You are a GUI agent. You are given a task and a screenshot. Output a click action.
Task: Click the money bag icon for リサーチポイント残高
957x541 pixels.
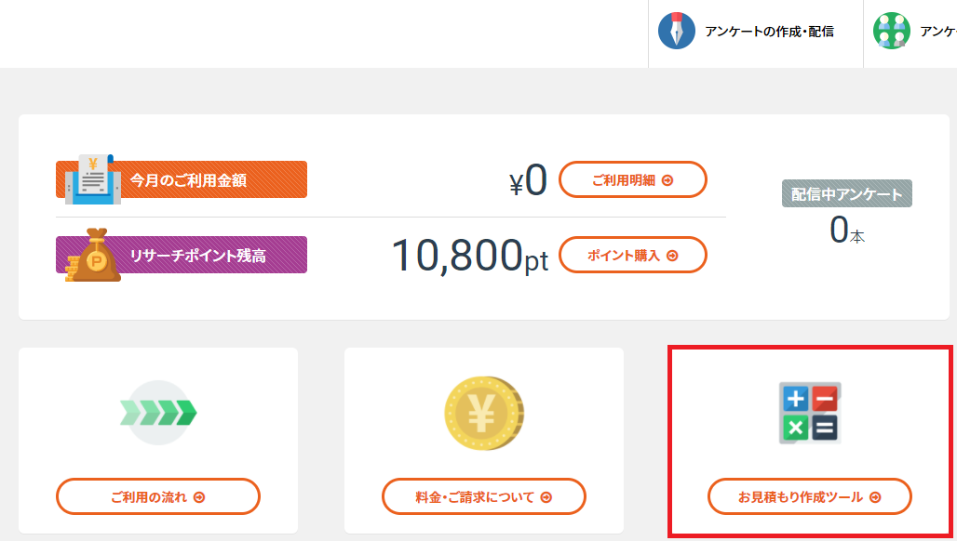pos(93,255)
